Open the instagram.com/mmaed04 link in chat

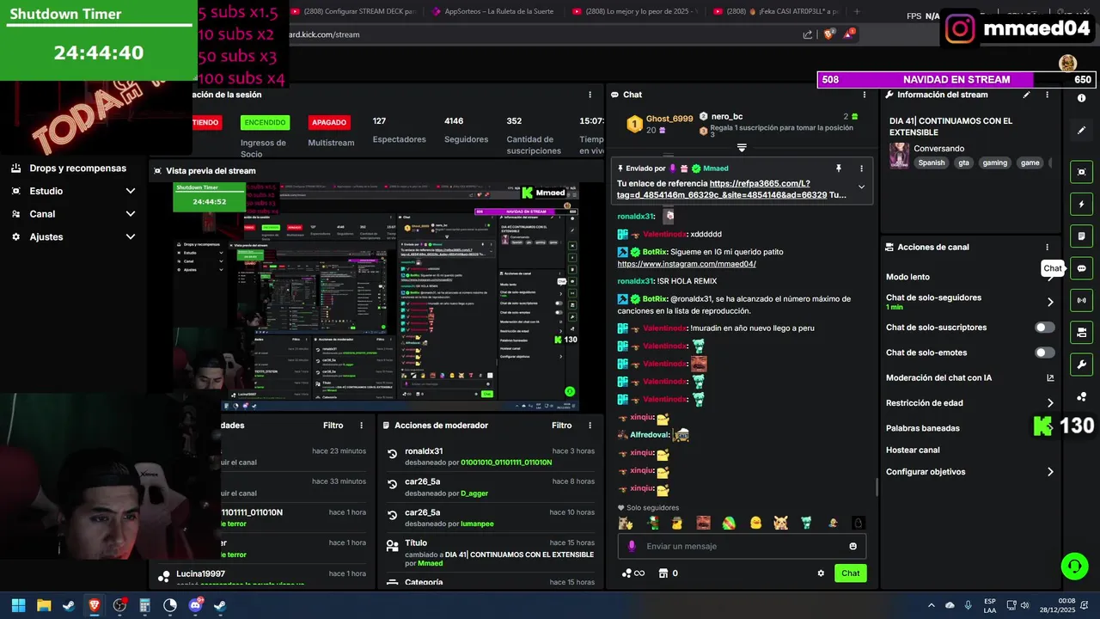(x=687, y=264)
